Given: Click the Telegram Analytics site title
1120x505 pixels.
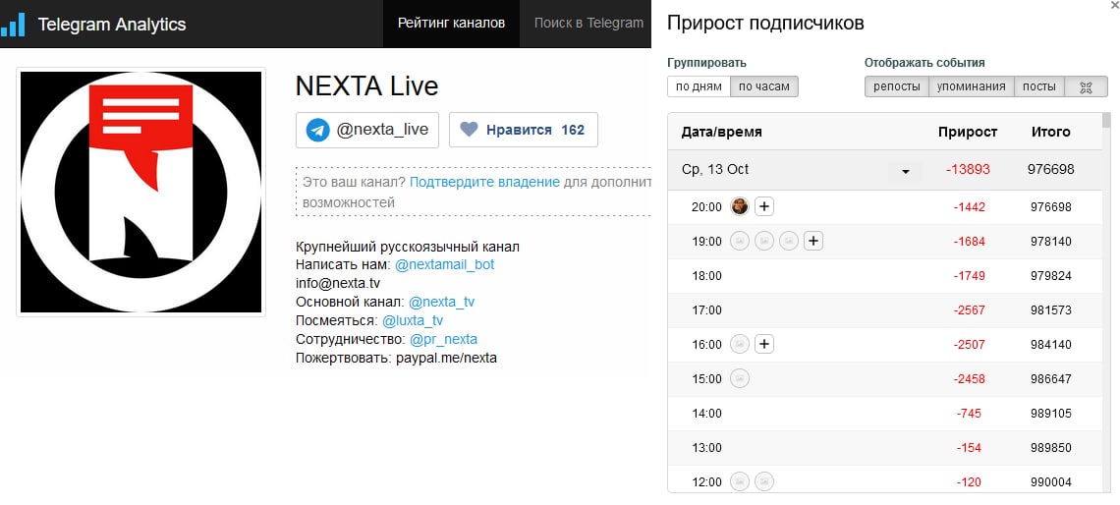Looking at the screenshot, I should pyautogui.click(x=111, y=25).
